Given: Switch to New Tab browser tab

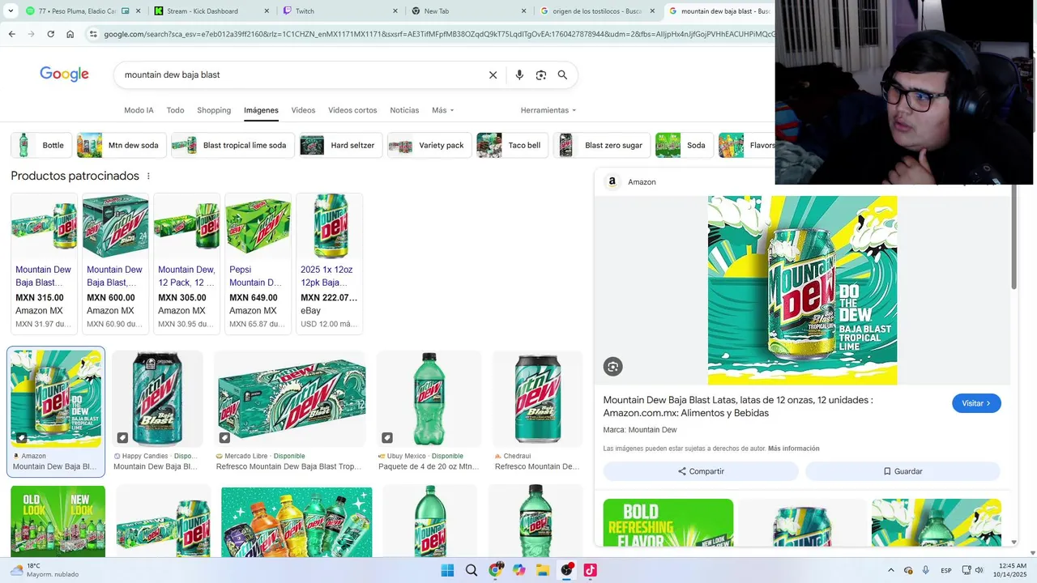Looking at the screenshot, I should (469, 11).
